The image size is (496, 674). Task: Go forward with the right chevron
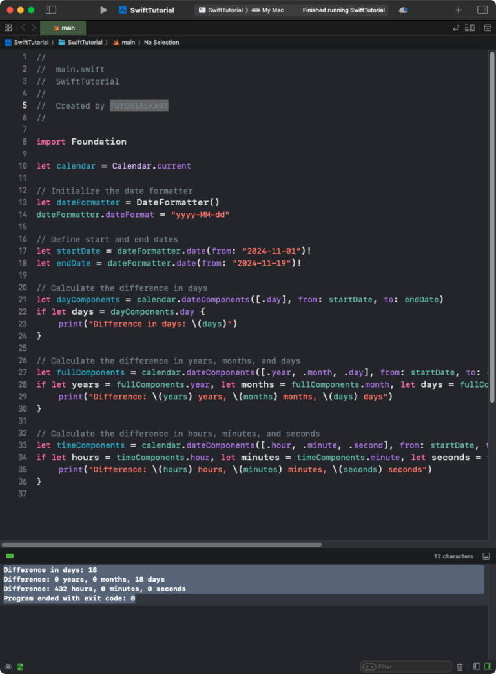point(34,28)
